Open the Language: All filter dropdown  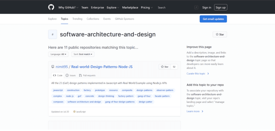58,54
